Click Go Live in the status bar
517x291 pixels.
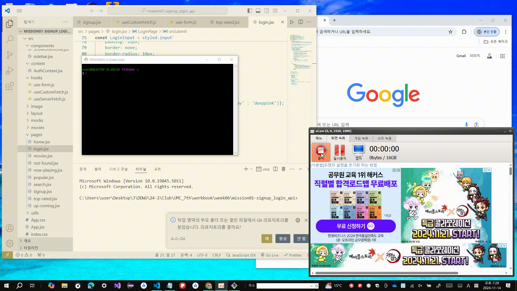pyautogui.click(x=270, y=255)
